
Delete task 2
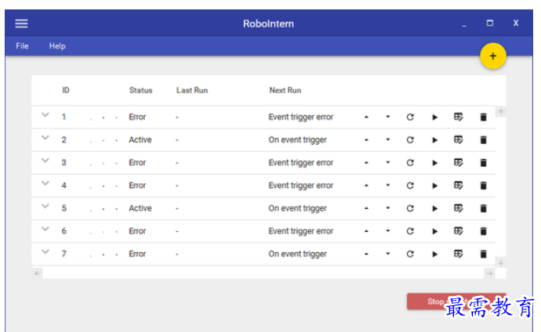click(x=483, y=140)
